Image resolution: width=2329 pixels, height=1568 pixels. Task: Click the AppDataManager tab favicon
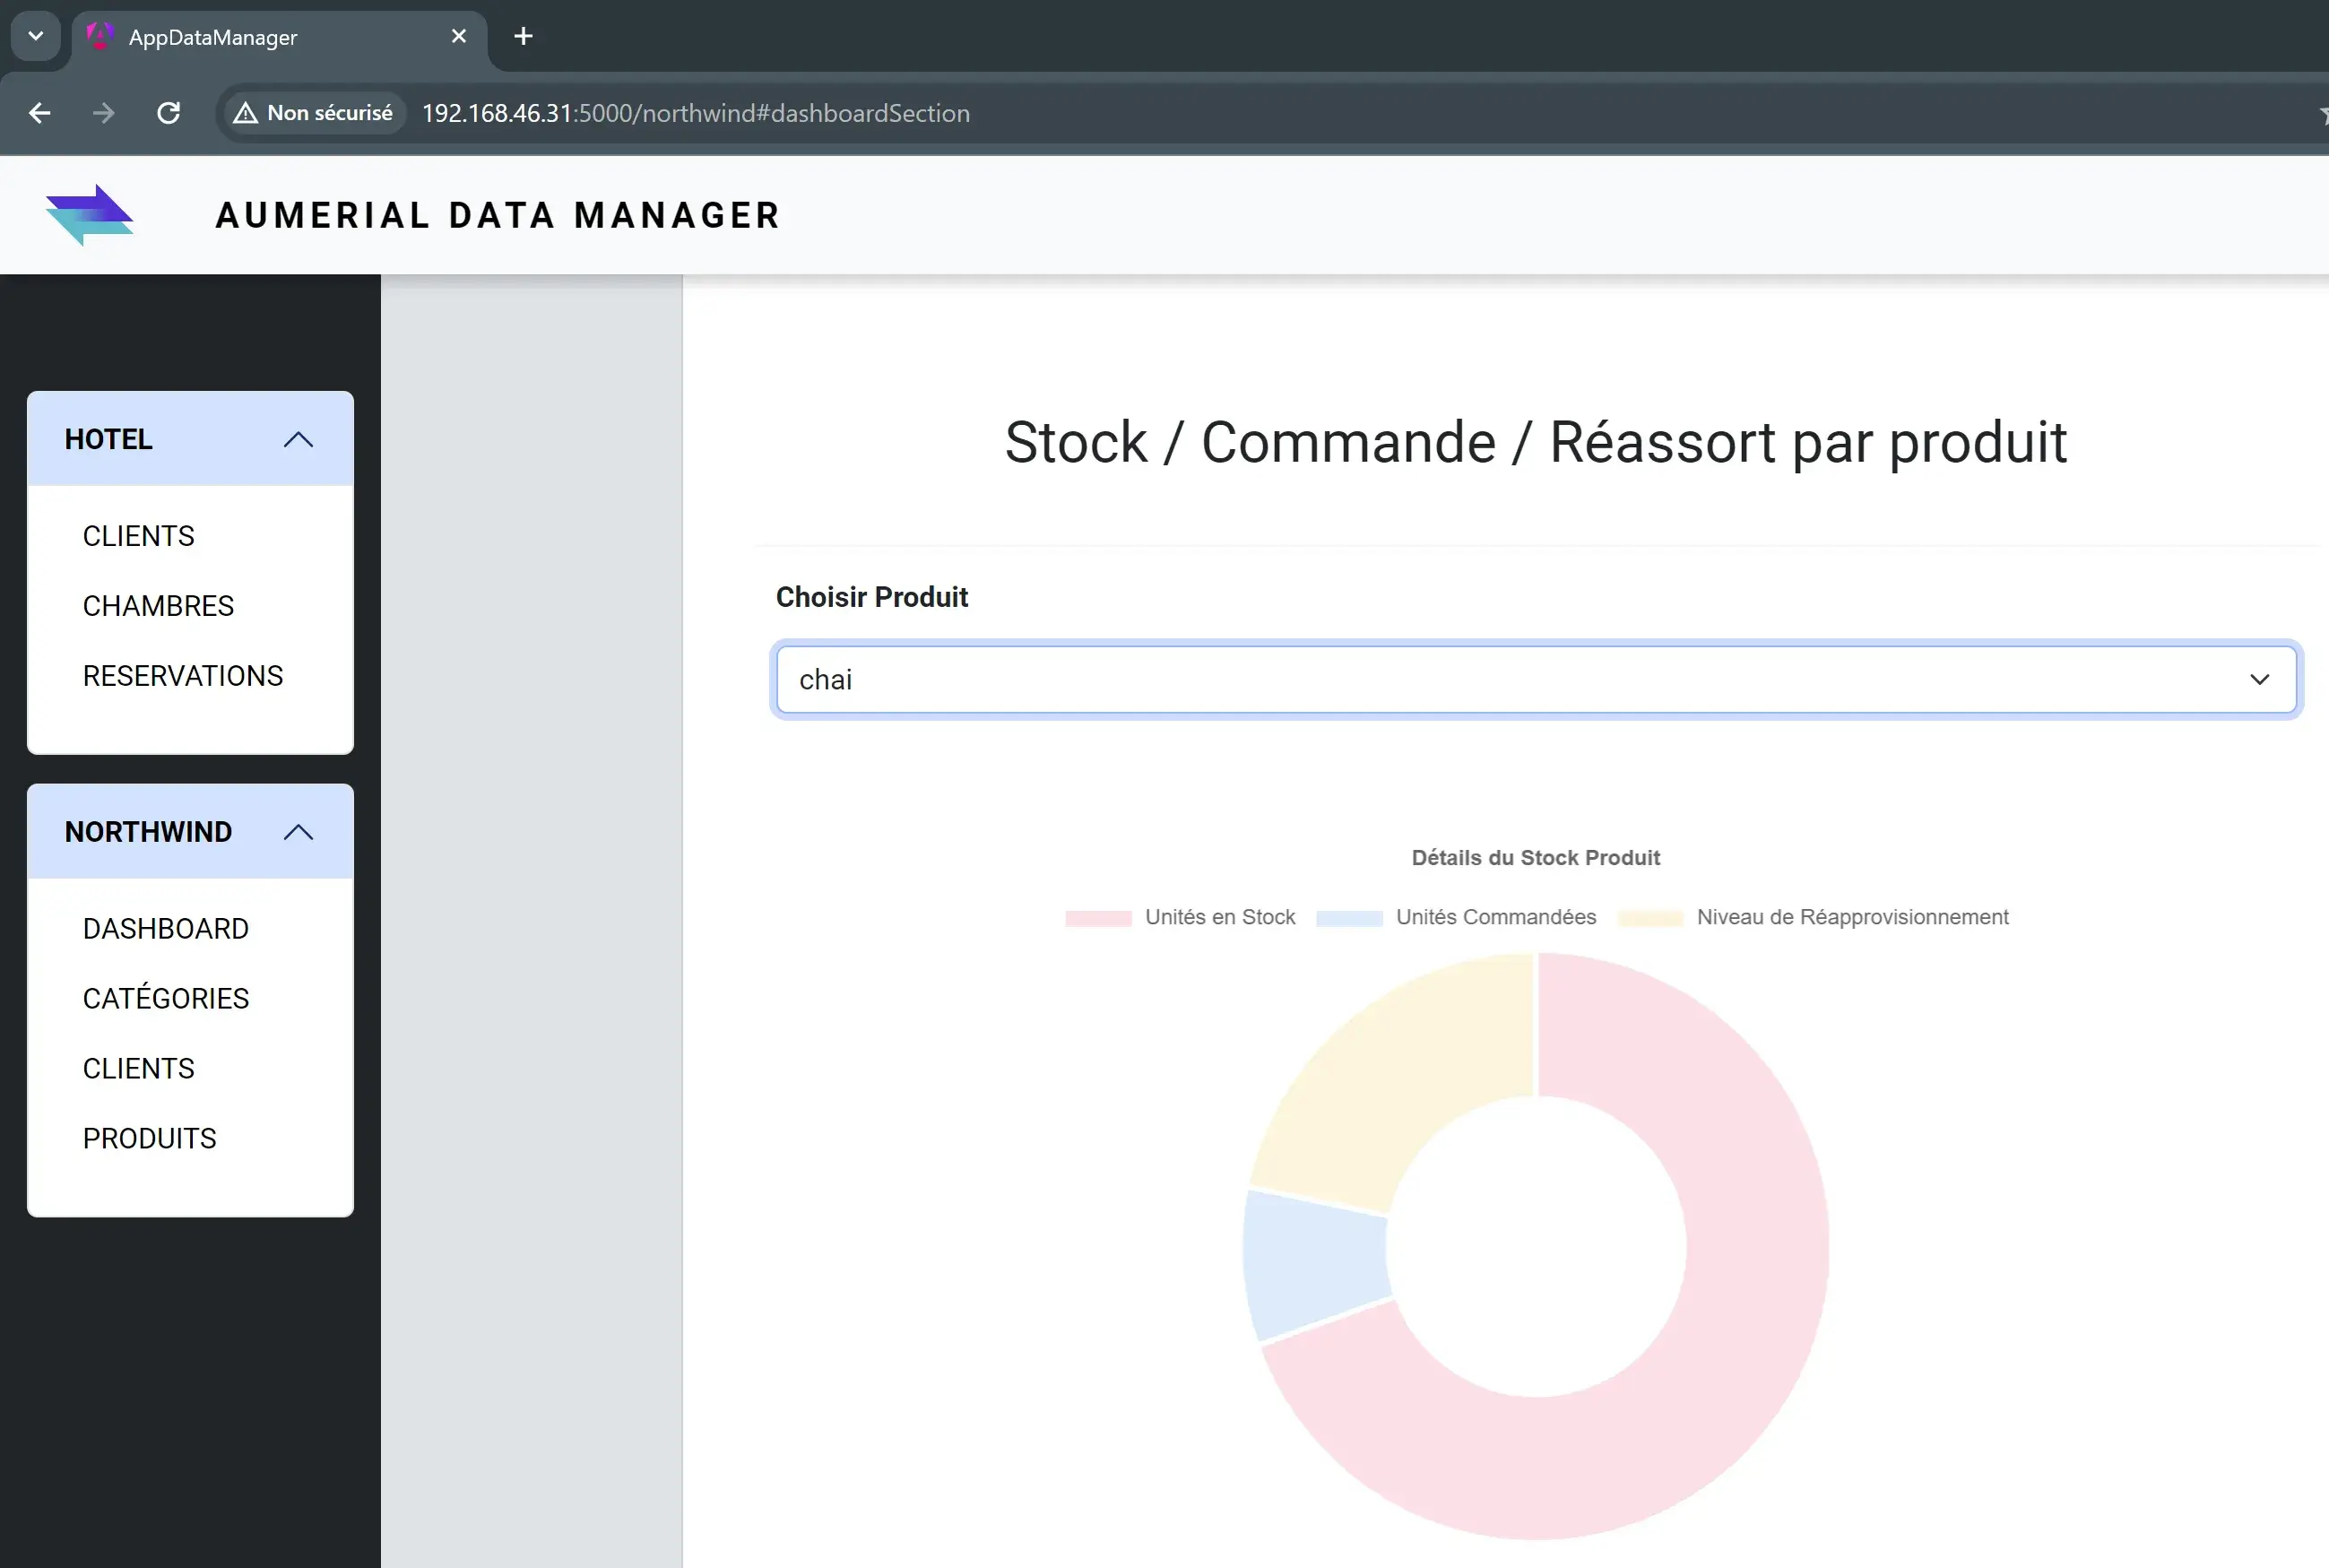tap(99, 36)
